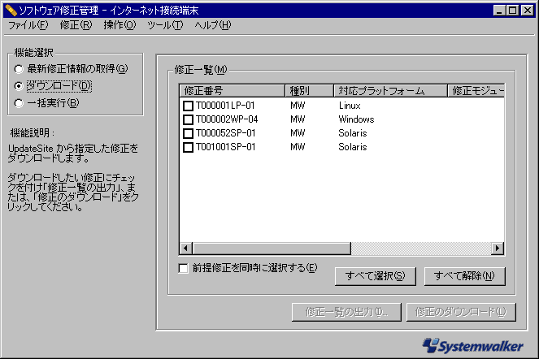Viewport: 539px width, 359px height.
Task: Select ダウンロード(D) radio button
Action: (x=19, y=86)
